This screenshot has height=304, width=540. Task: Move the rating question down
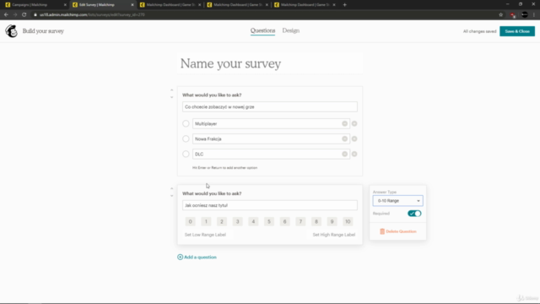point(172,196)
